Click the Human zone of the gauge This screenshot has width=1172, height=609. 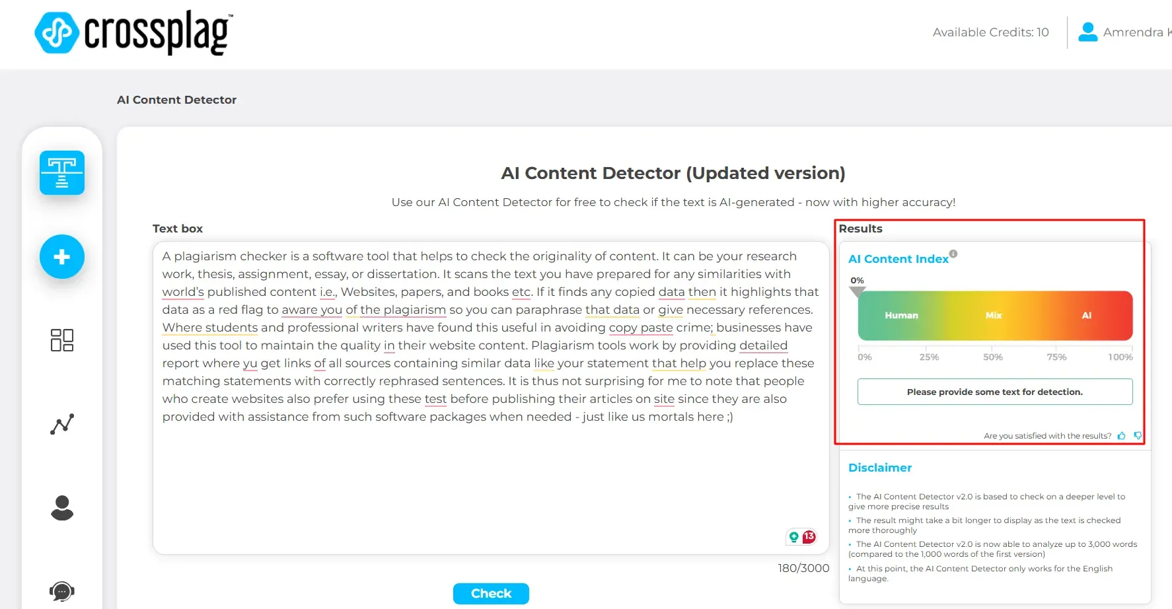[901, 316]
